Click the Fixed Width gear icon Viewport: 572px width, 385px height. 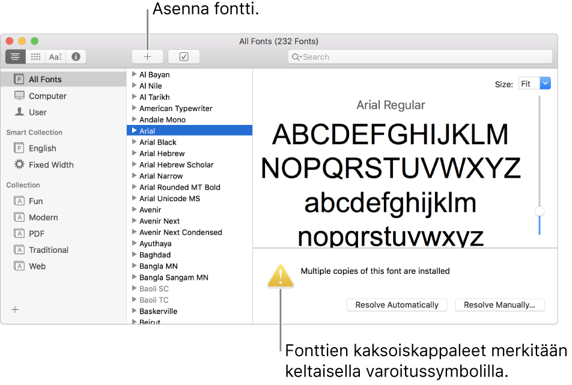[19, 165]
